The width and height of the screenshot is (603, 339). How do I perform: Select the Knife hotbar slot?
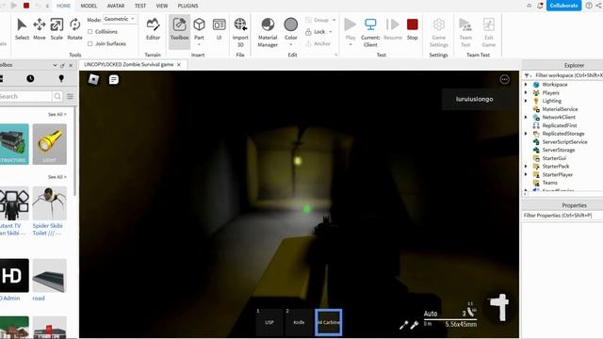pyautogui.click(x=299, y=322)
